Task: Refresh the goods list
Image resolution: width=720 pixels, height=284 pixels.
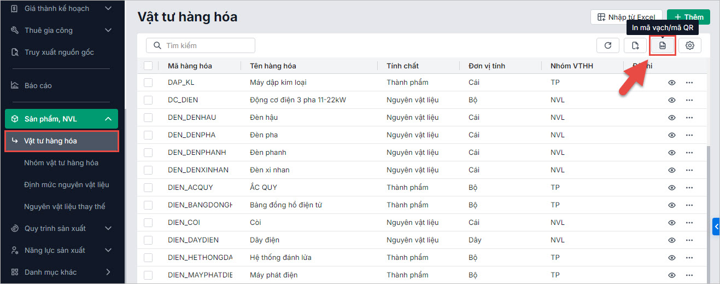Action: click(x=608, y=46)
